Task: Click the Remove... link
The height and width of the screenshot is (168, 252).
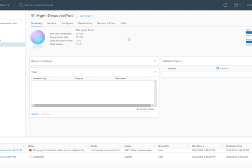Action: coord(47,114)
